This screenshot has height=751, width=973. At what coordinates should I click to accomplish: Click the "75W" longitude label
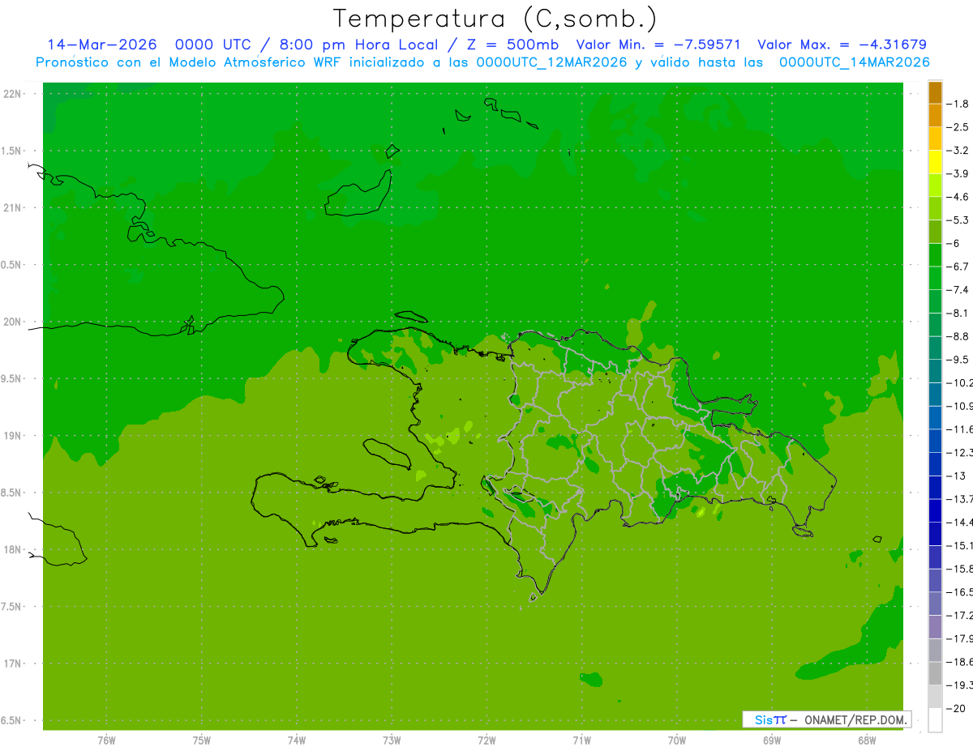pyautogui.click(x=202, y=740)
